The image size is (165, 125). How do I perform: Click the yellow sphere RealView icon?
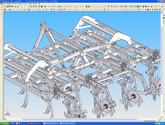click(148, 6)
